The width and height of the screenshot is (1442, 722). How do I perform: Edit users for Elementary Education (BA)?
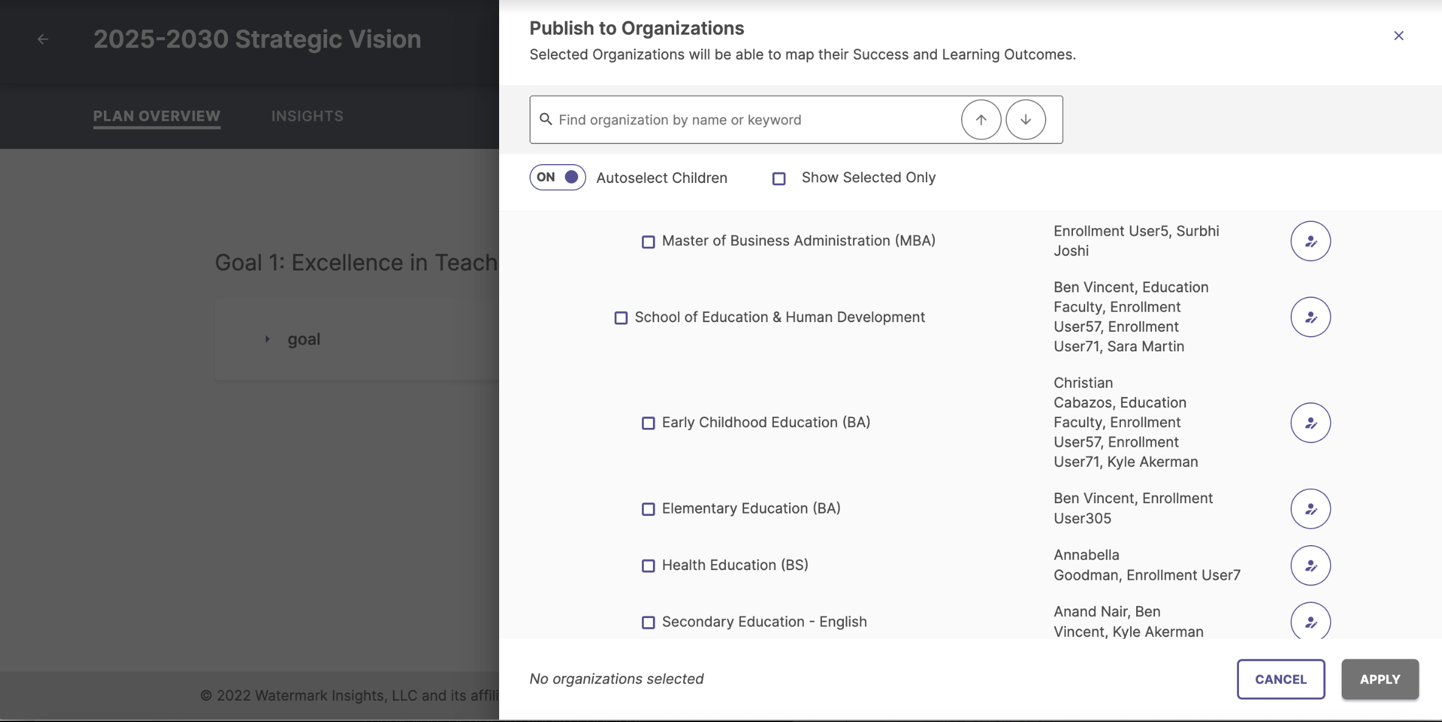(1310, 509)
